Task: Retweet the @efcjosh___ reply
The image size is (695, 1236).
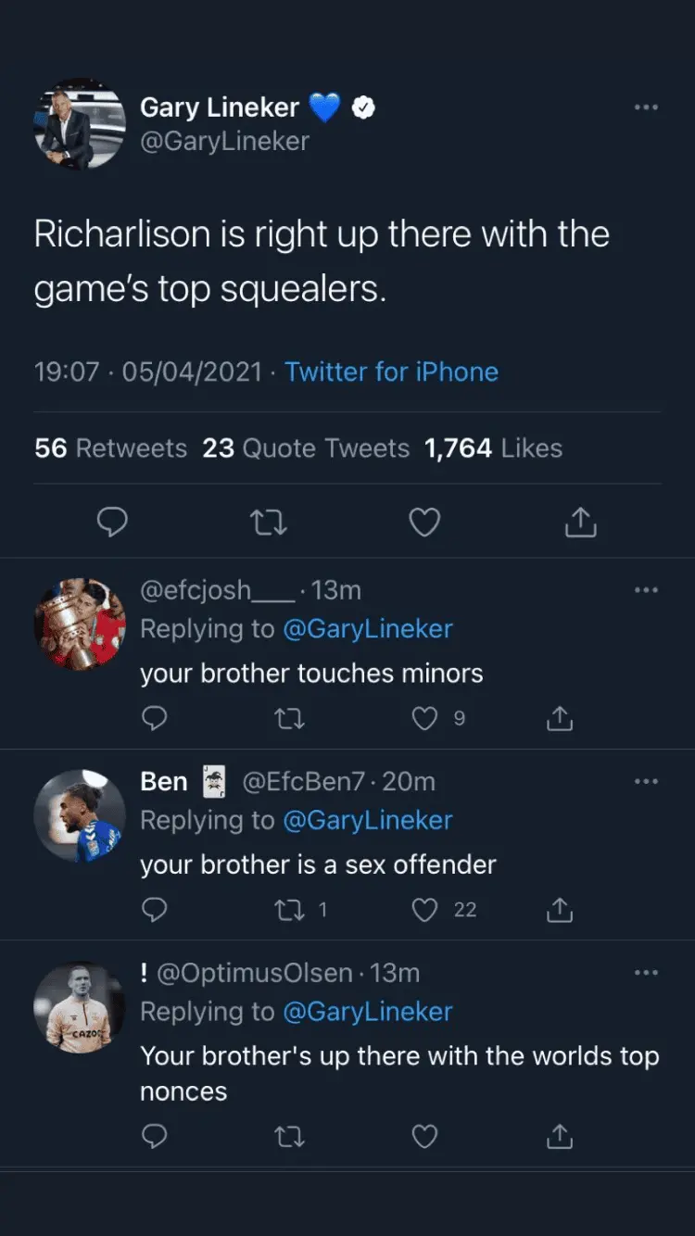Action: (290, 718)
